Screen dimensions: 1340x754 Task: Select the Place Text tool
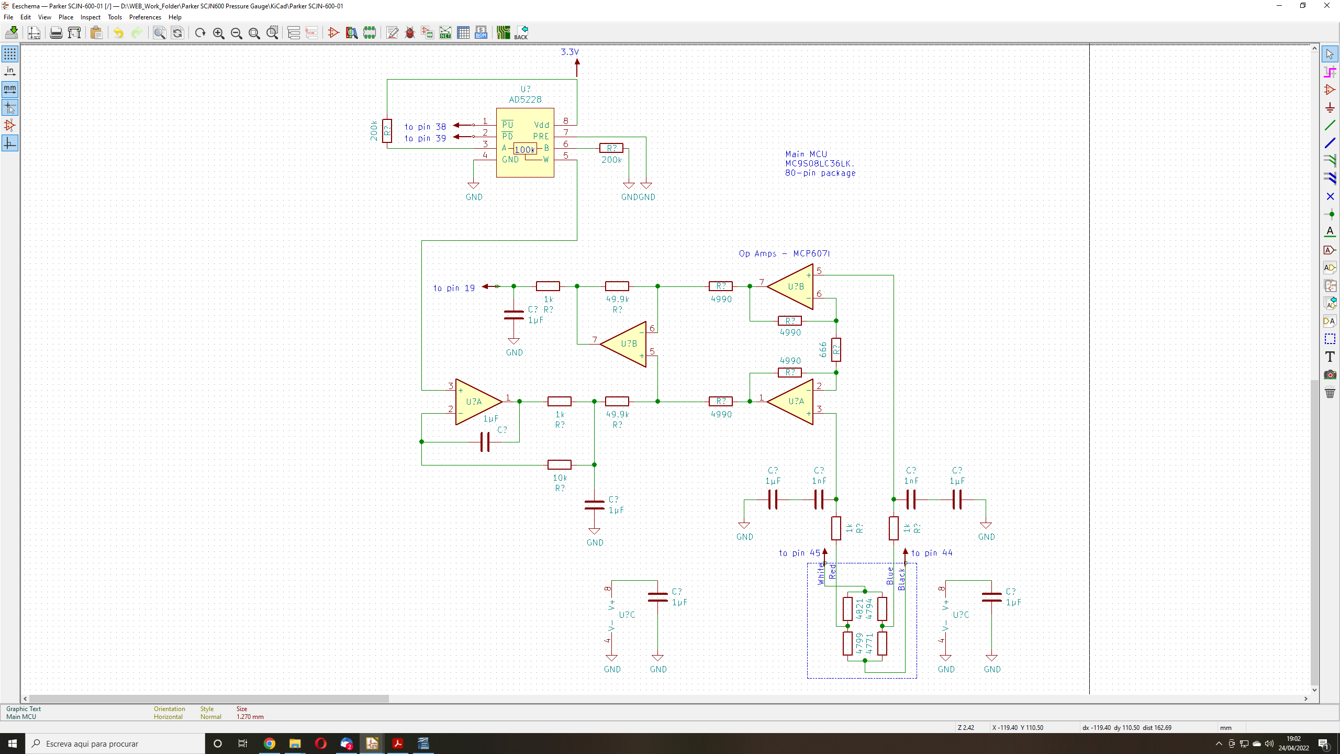click(1330, 357)
